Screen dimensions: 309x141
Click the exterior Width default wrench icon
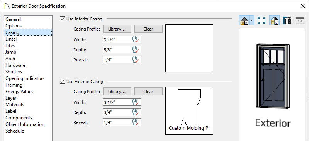point(136,102)
